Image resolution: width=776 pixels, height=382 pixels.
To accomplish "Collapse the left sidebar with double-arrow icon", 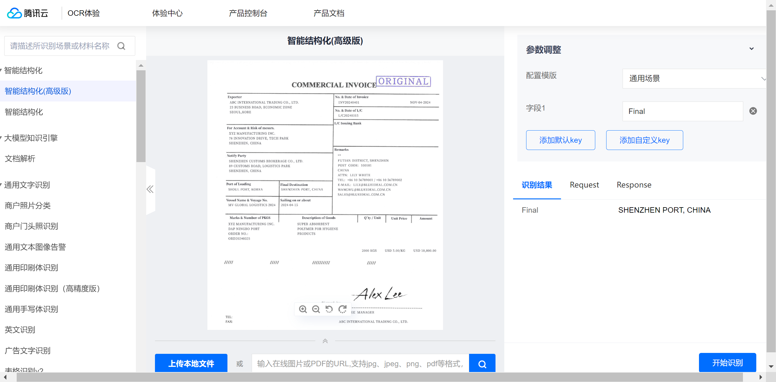I will [x=150, y=189].
